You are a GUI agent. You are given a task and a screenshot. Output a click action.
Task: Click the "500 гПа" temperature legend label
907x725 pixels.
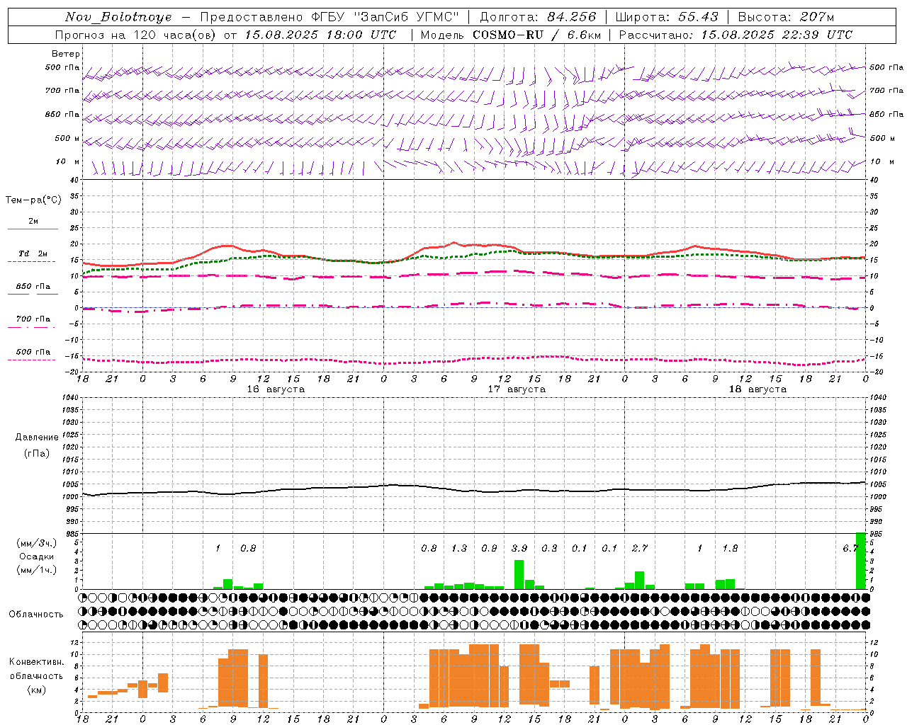33,352
